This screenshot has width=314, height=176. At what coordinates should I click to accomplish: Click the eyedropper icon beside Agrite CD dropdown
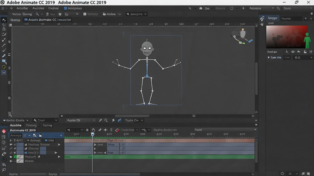coord(100,120)
